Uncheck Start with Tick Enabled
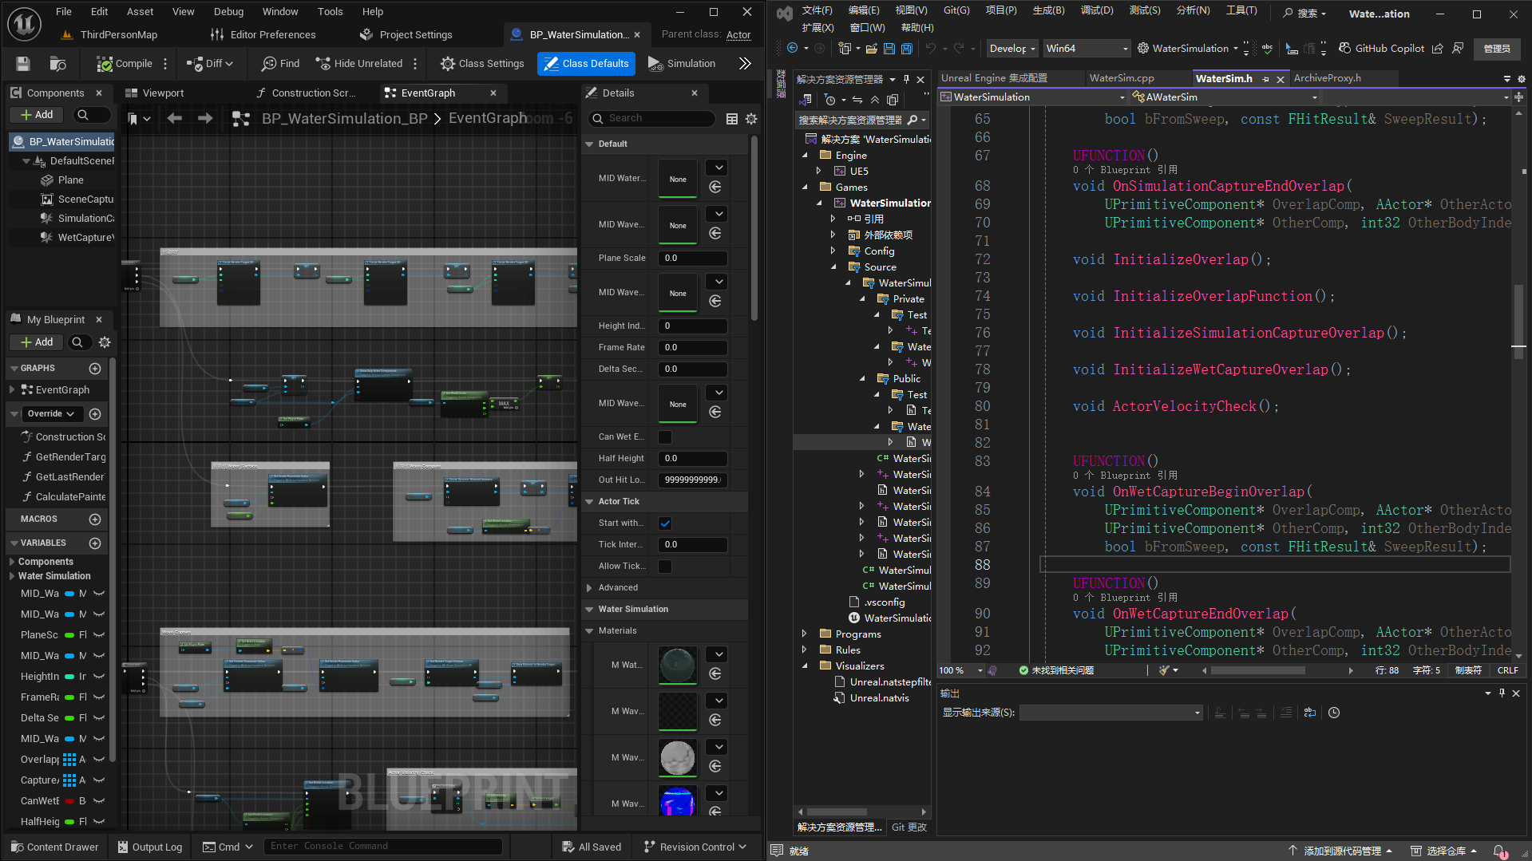Image resolution: width=1532 pixels, height=861 pixels. tap(665, 523)
